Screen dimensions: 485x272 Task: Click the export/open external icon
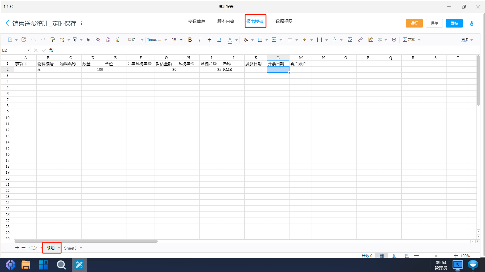24,40
